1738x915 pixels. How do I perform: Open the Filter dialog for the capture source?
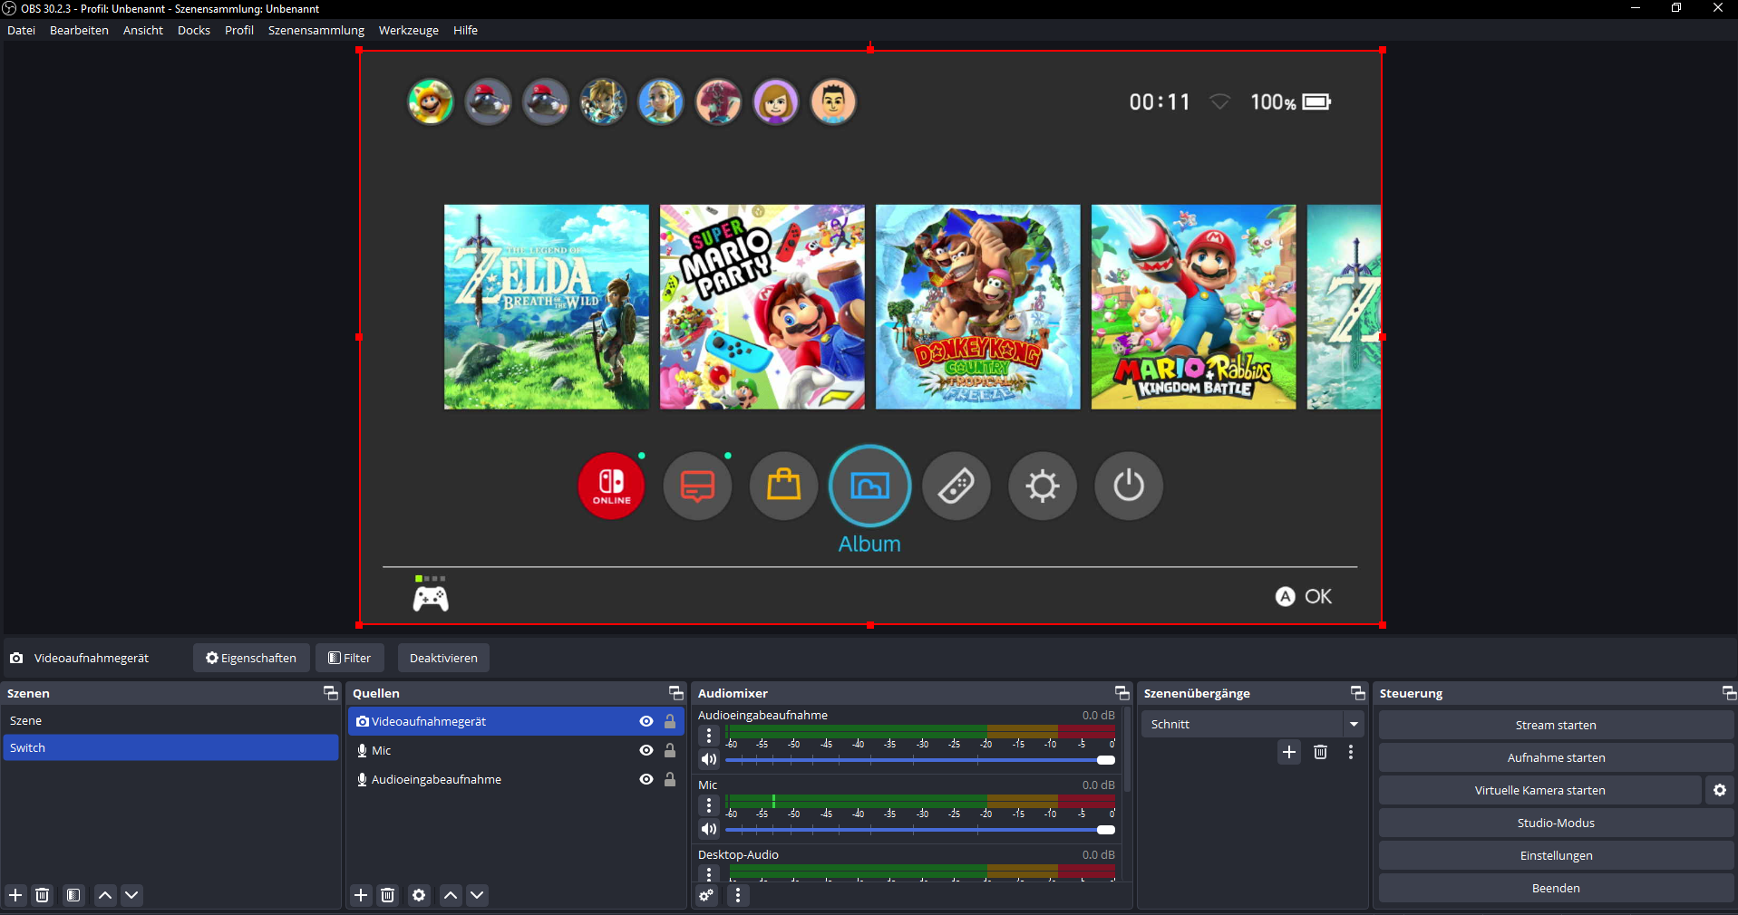349,658
